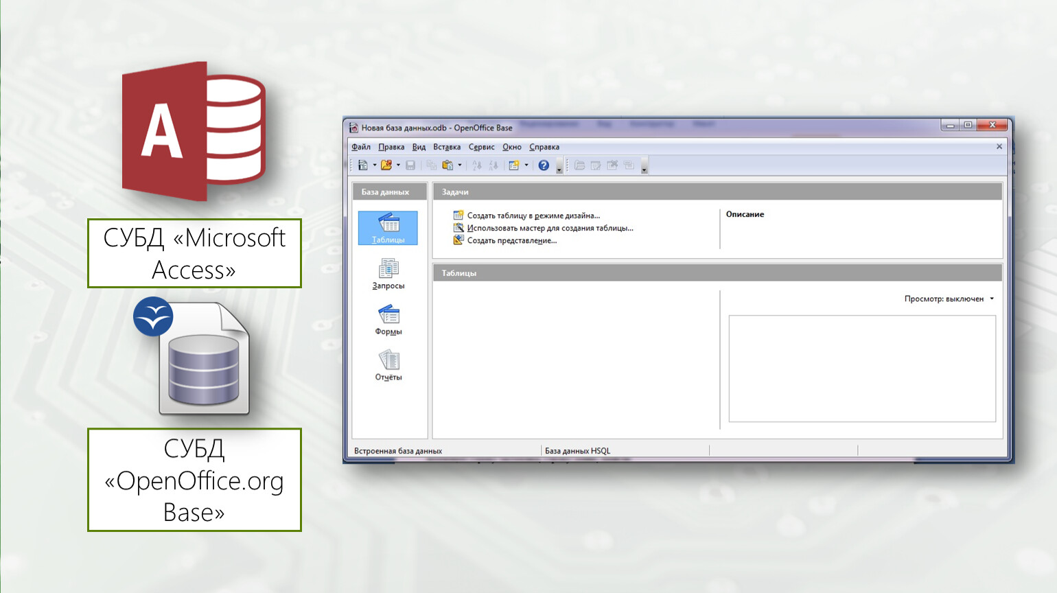Open the Правка menu
1057x593 pixels.
[391, 147]
